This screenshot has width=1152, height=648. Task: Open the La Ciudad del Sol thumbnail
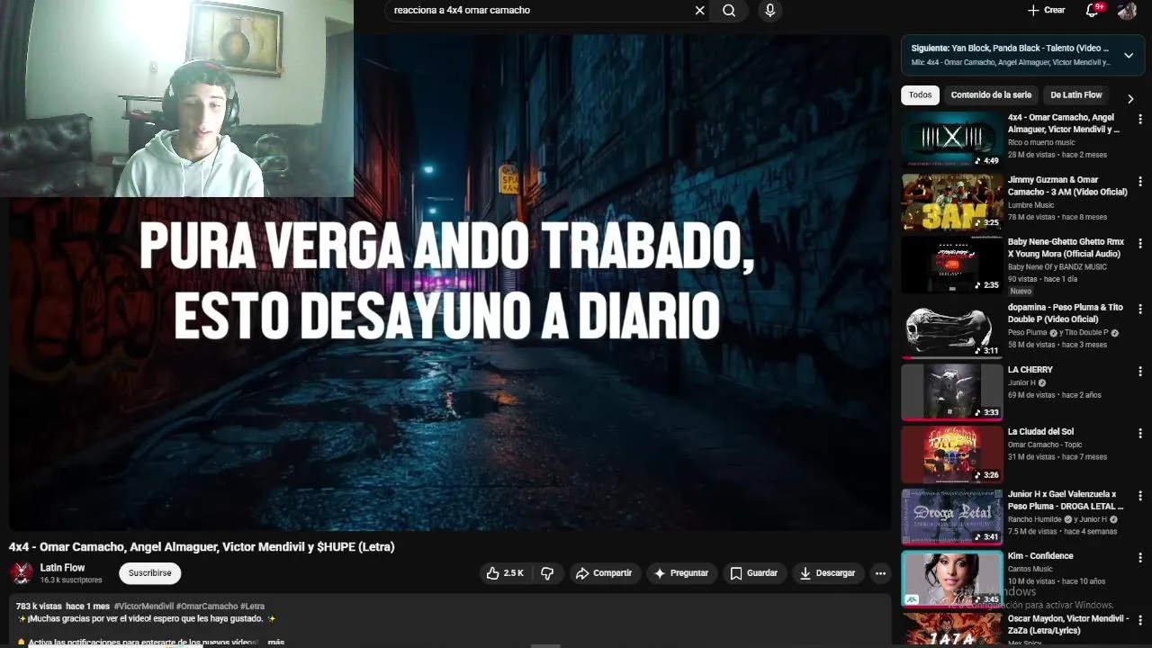951,454
